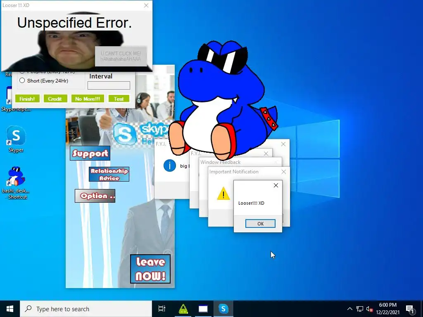Click the Credit button
The width and height of the screenshot is (423, 317).
55,99
